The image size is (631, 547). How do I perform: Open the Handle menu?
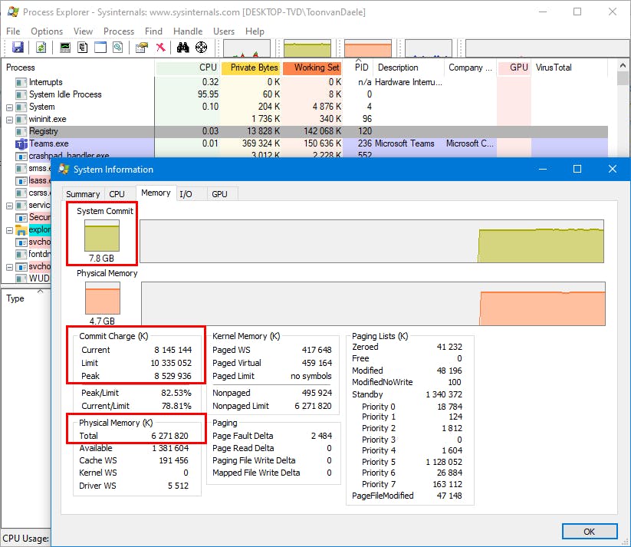(x=188, y=31)
